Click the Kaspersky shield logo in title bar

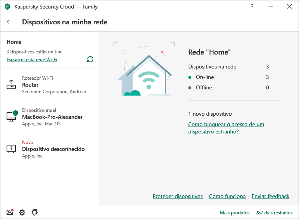7,7
